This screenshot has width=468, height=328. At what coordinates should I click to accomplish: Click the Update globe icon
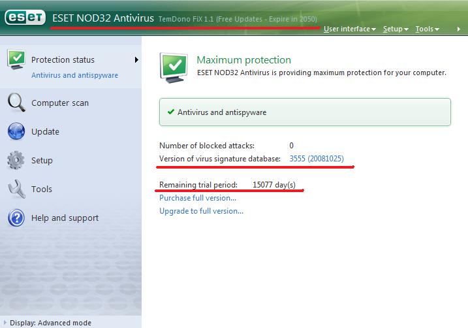[16, 132]
